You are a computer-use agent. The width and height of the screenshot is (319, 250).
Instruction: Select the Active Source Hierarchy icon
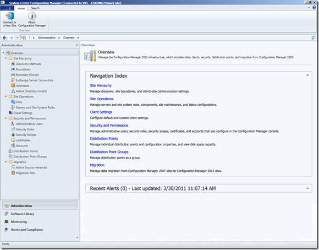click(x=13, y=167)
